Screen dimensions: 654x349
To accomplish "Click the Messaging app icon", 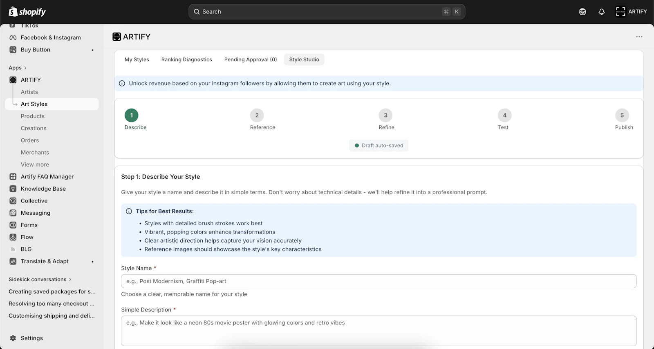I will click(13, 213).
